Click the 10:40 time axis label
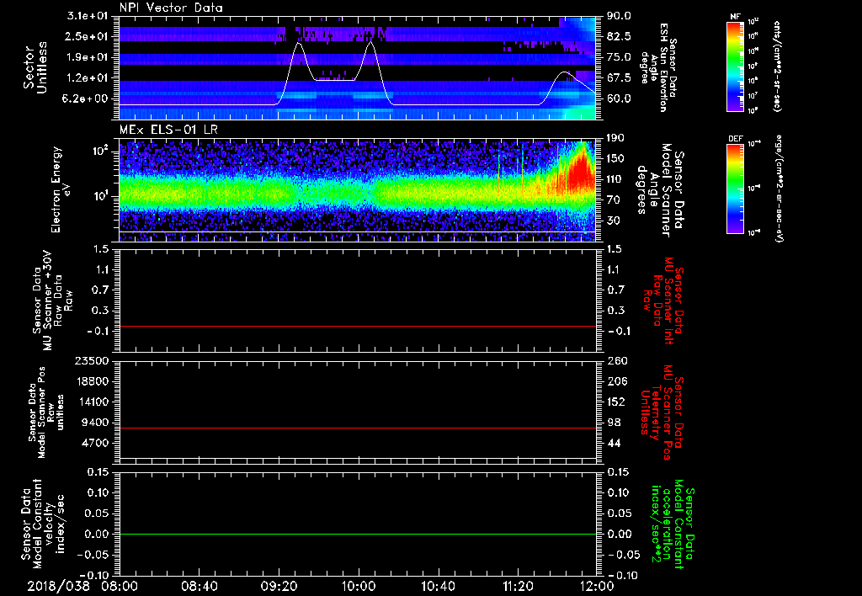Image resolution: width=862 pixels, height=596 pixels. [x=439, y=585]
